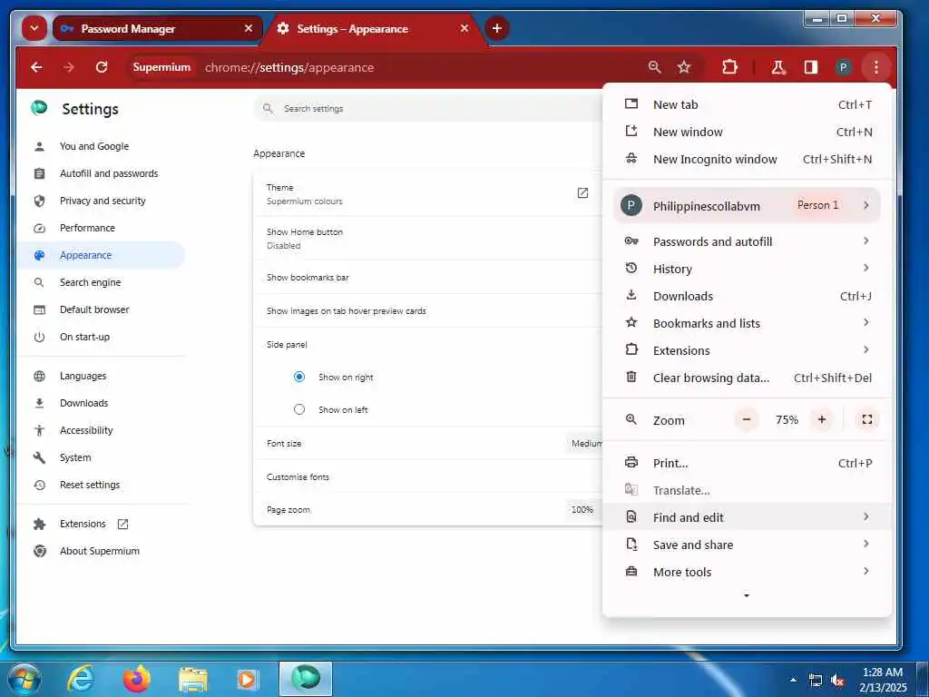This screenshot has width=929, height=697.
Task: Decrease zoom with minus button
Action: click(x=747, y=419)
